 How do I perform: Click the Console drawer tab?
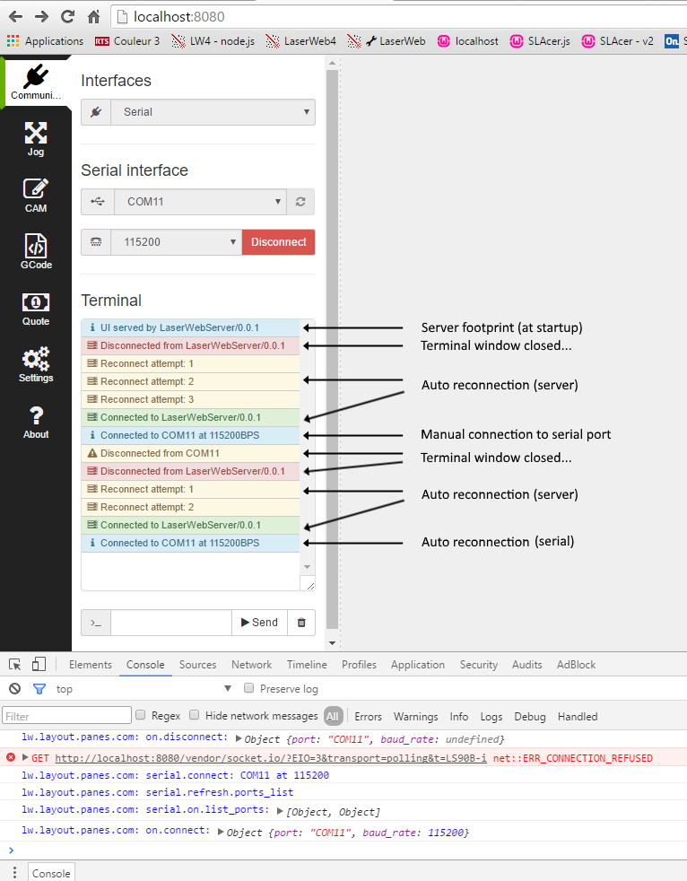point(51,873)
